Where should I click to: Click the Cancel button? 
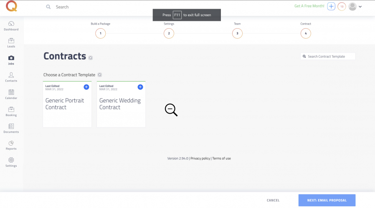[x=273, y=200]
